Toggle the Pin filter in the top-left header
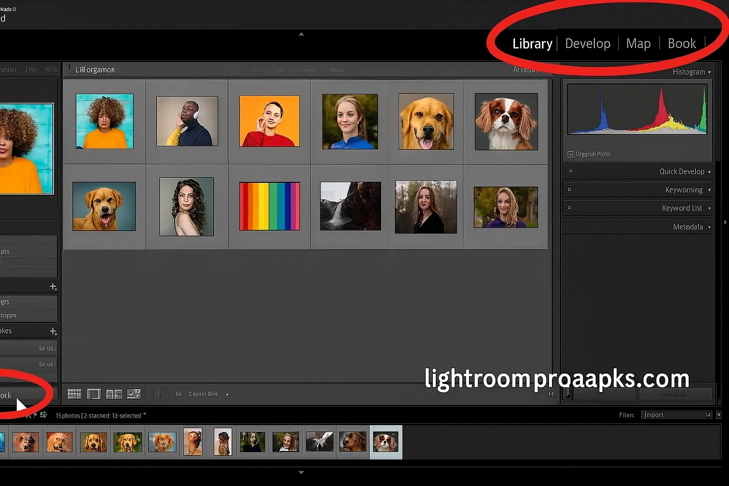The image size is (729, 486). coord(32,69)
